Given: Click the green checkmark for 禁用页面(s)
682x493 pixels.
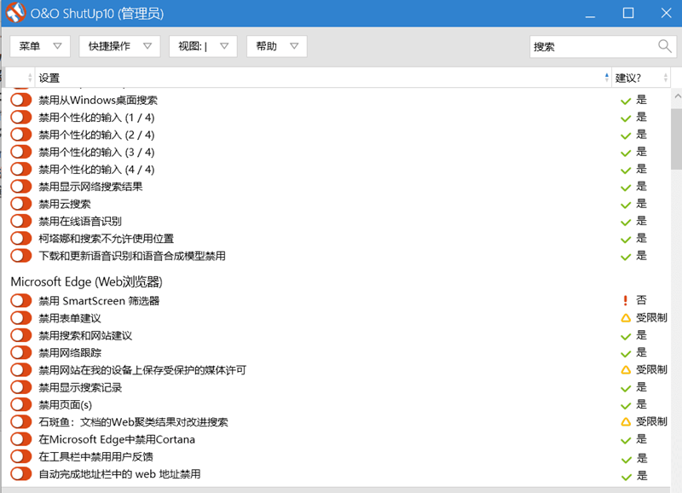Looking at the screenshot, I should [x=626, y=405].
